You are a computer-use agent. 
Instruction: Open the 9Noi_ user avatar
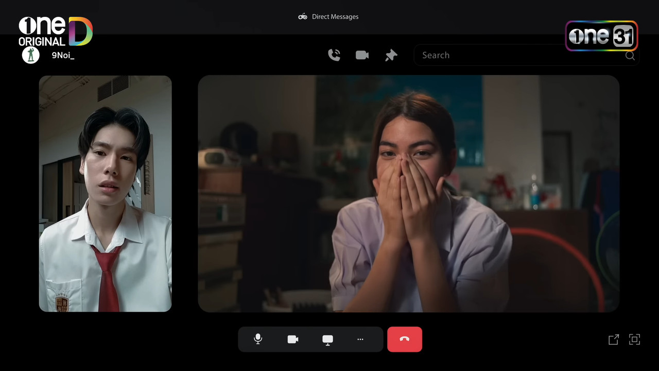(31, 55)
